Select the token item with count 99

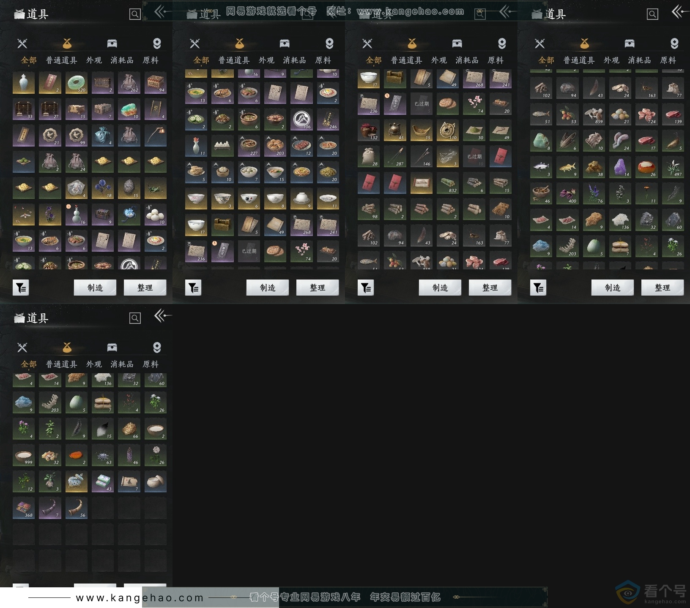77,136
